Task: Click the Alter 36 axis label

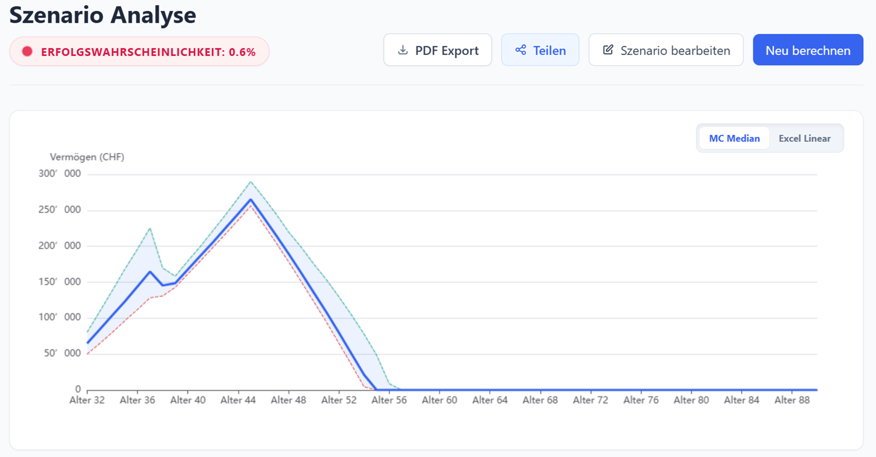Action: click(x=137, y=400)
